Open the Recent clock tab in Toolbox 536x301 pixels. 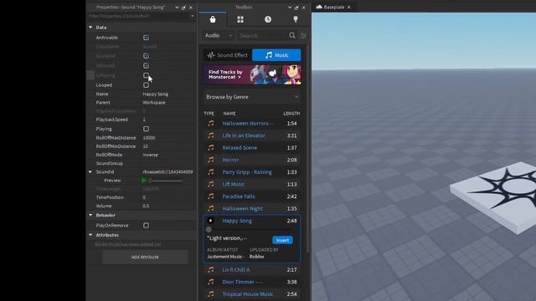268,19
